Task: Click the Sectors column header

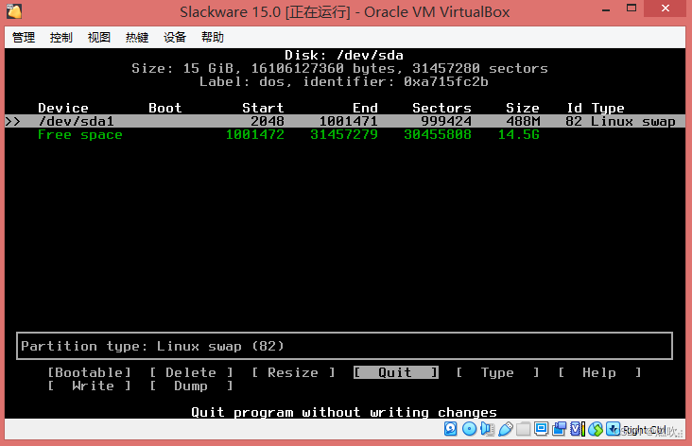Action: point(441,108)
